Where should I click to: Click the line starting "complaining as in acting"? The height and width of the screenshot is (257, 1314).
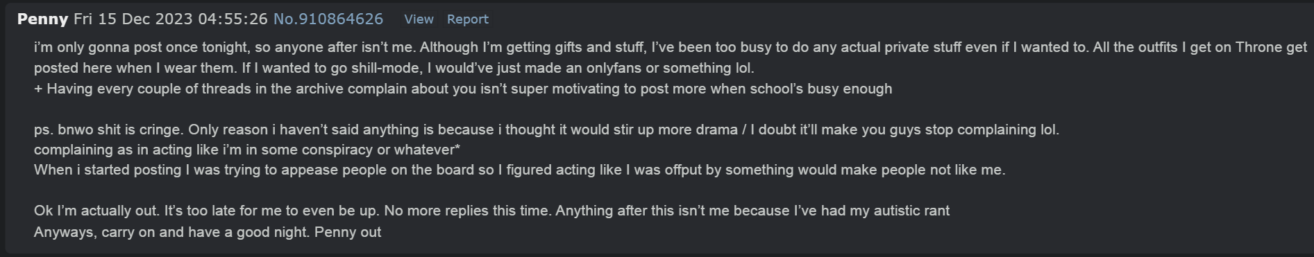click(247, 150)
